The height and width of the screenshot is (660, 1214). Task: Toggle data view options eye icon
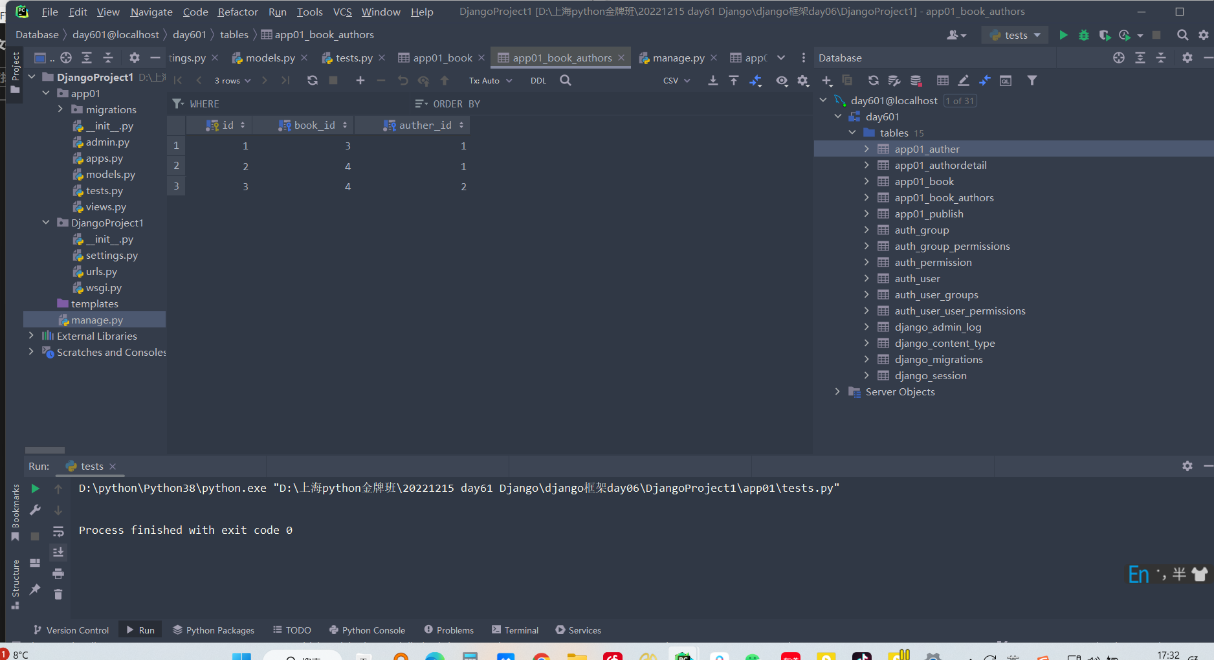coord(782,80)
